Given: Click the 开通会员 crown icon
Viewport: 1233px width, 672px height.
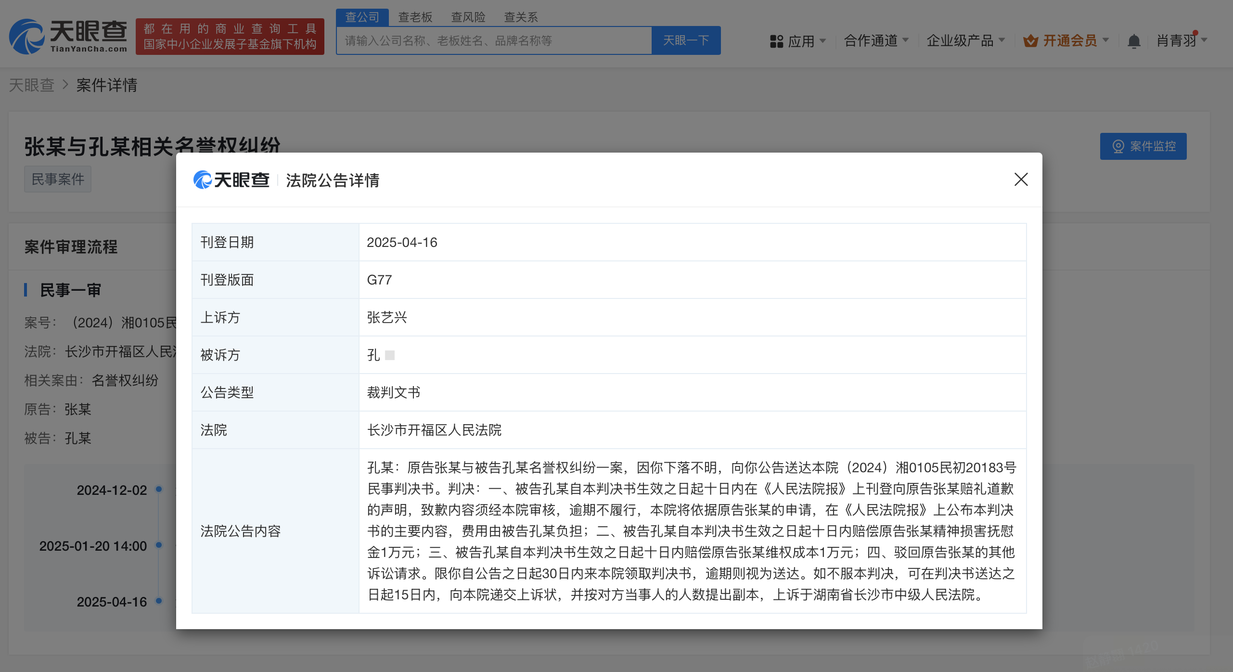Looking at the screenshot, I should click(x=1030, y=41).
